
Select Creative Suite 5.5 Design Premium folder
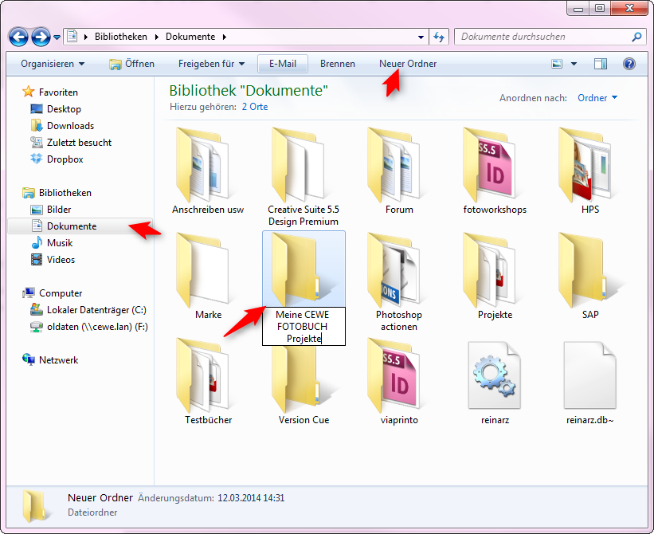click(304, 177)
